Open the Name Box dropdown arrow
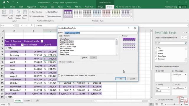 (x=13, y=26)
